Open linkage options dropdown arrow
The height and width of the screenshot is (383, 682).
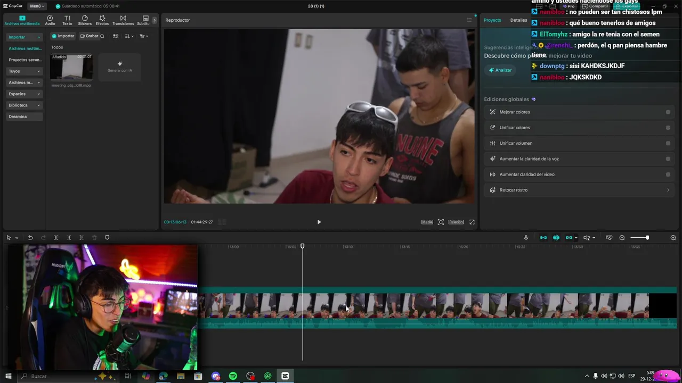point(576,238)
